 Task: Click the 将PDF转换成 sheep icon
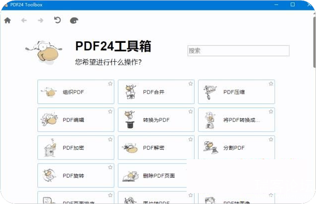[210, 120]
